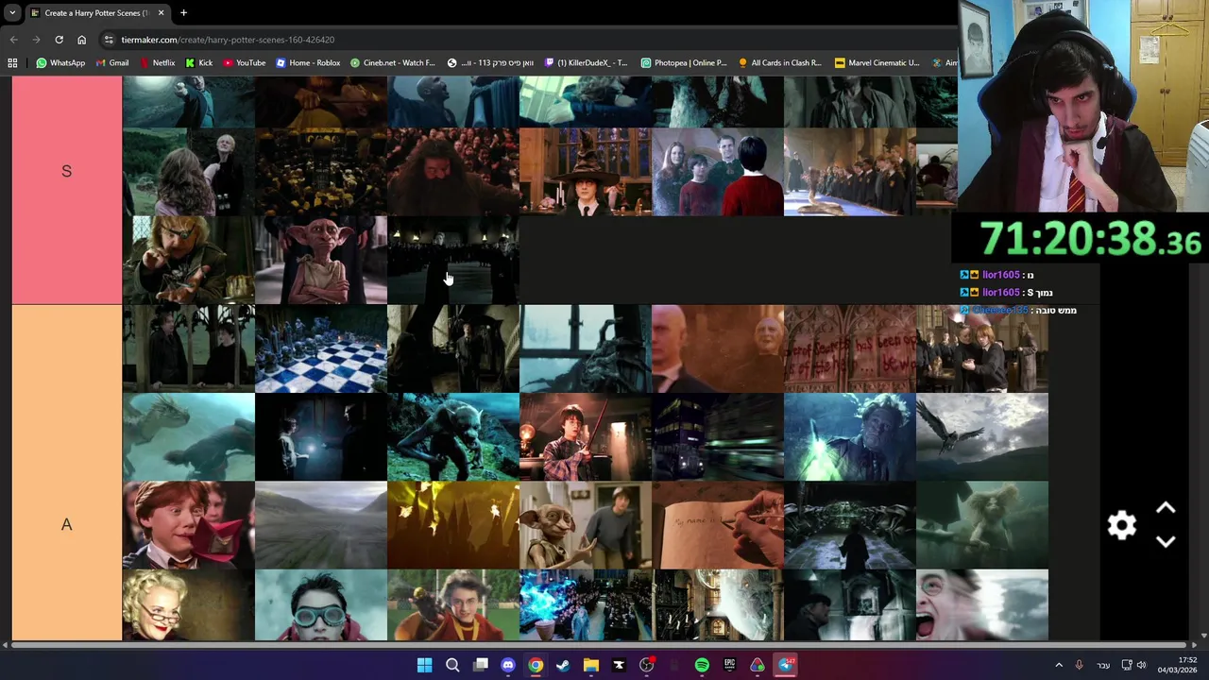Move the A tier row up
Image resolution: width=1209 pixels, height=680 pixels.
pos(1166,508)
